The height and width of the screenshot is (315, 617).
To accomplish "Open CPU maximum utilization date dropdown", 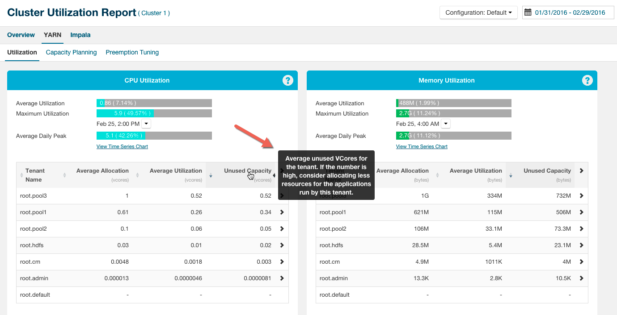I will click(x=146, y=124).
